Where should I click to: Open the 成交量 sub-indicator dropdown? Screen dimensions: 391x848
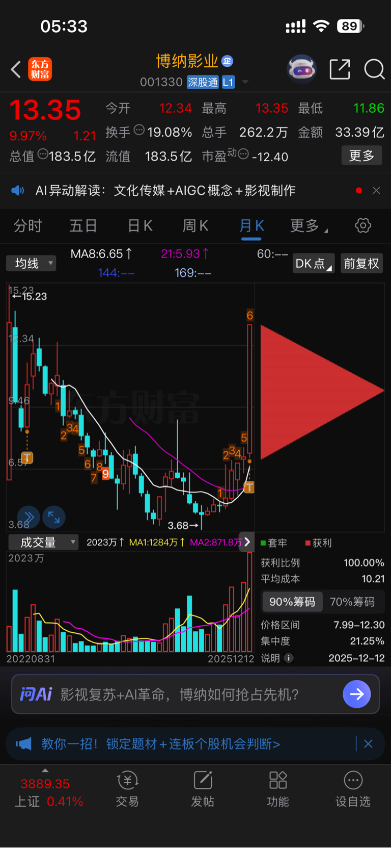43,542
